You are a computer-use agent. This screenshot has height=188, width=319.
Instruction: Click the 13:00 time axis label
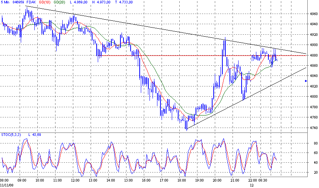(93, 180)
